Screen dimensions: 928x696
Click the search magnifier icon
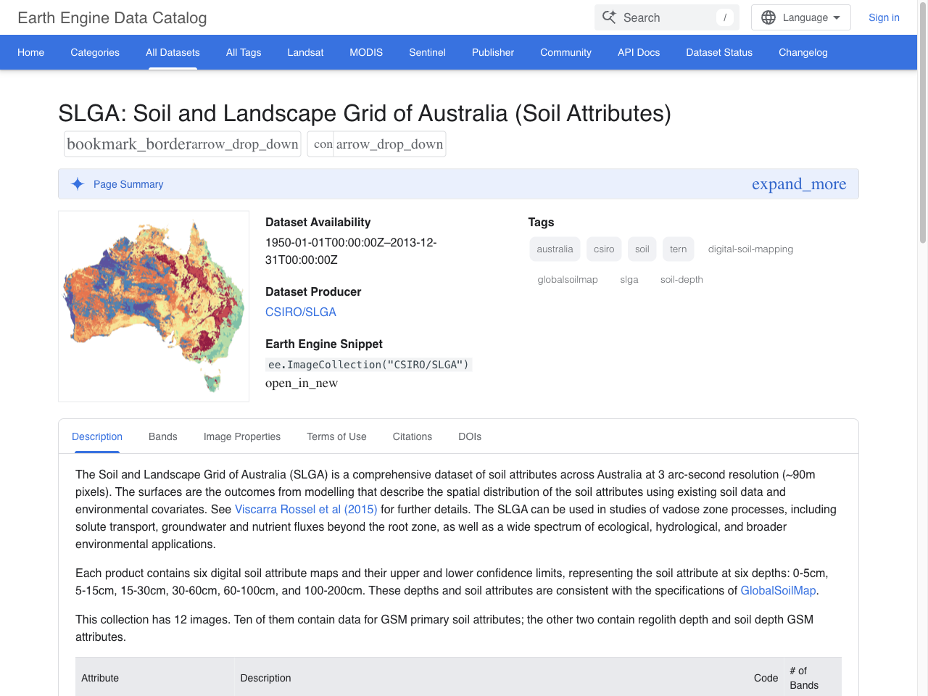(x=609, y=17)
